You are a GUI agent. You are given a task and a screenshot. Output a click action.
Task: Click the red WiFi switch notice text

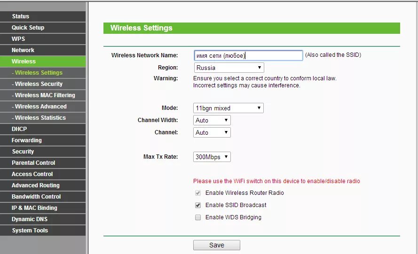[x=276, y=181]
